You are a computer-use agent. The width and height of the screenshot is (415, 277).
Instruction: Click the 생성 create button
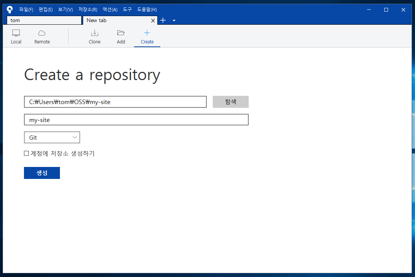42,173
